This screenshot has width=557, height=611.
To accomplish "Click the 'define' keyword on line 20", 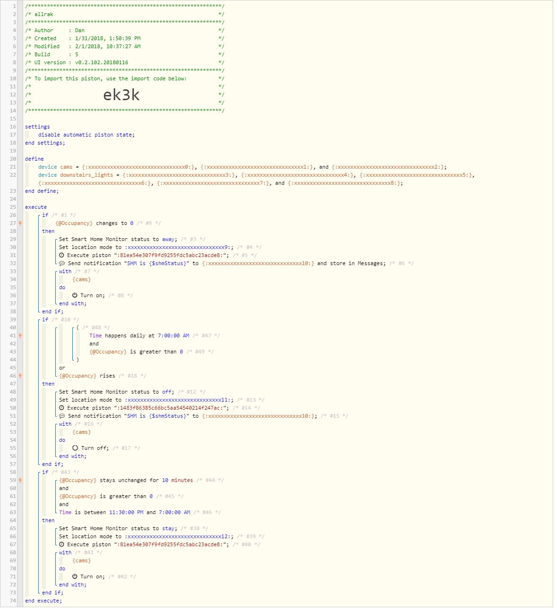I will click(x=35, y=159).
